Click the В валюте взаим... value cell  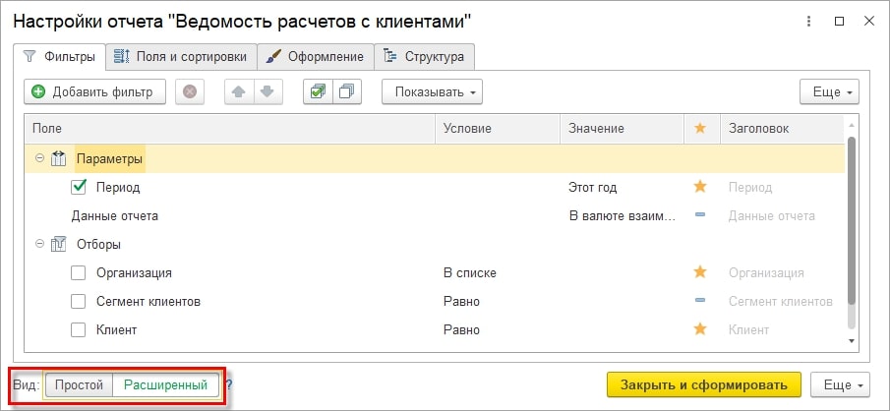pos(623,215)
